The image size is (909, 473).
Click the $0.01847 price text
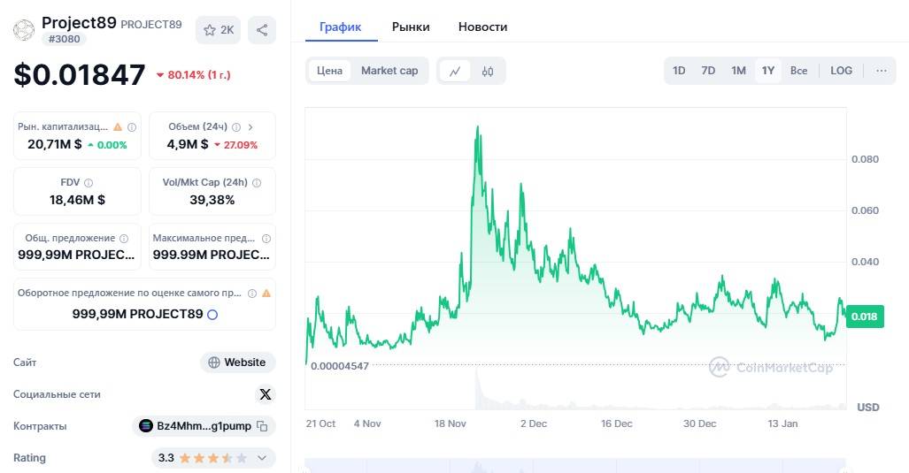point(80,74)
